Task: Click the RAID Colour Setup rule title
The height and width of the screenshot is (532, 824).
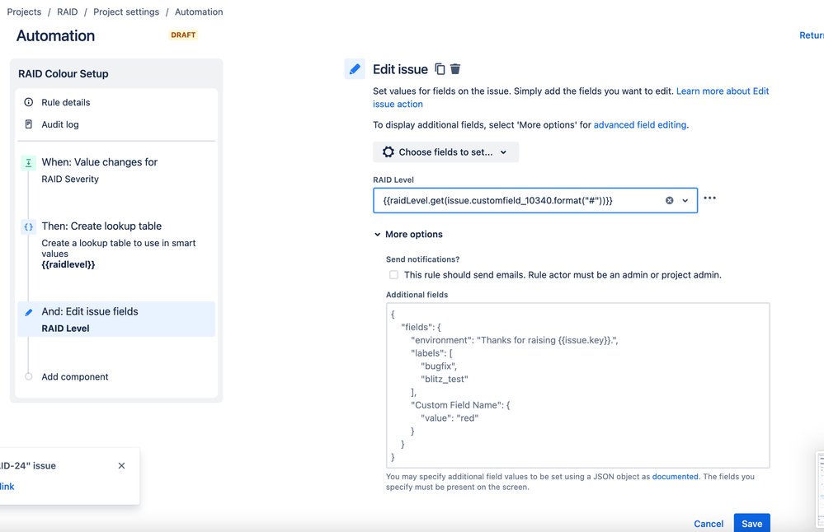Action: tap(63, 74)
